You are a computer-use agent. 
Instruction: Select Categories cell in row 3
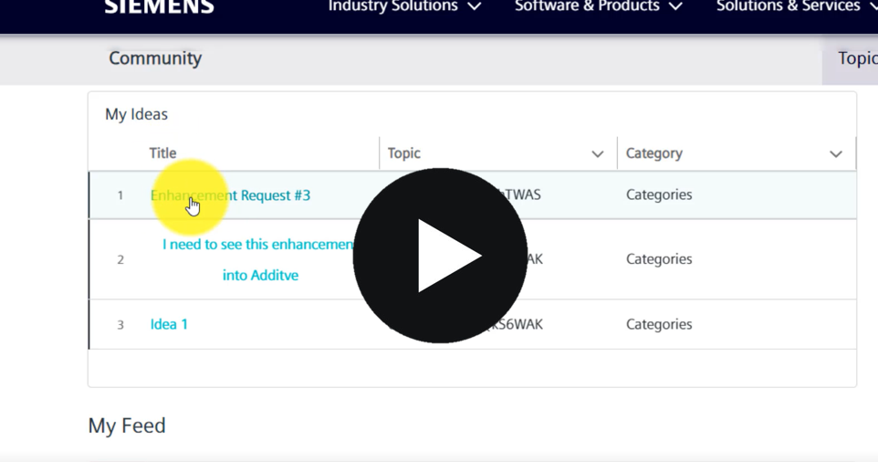[659, 324]
